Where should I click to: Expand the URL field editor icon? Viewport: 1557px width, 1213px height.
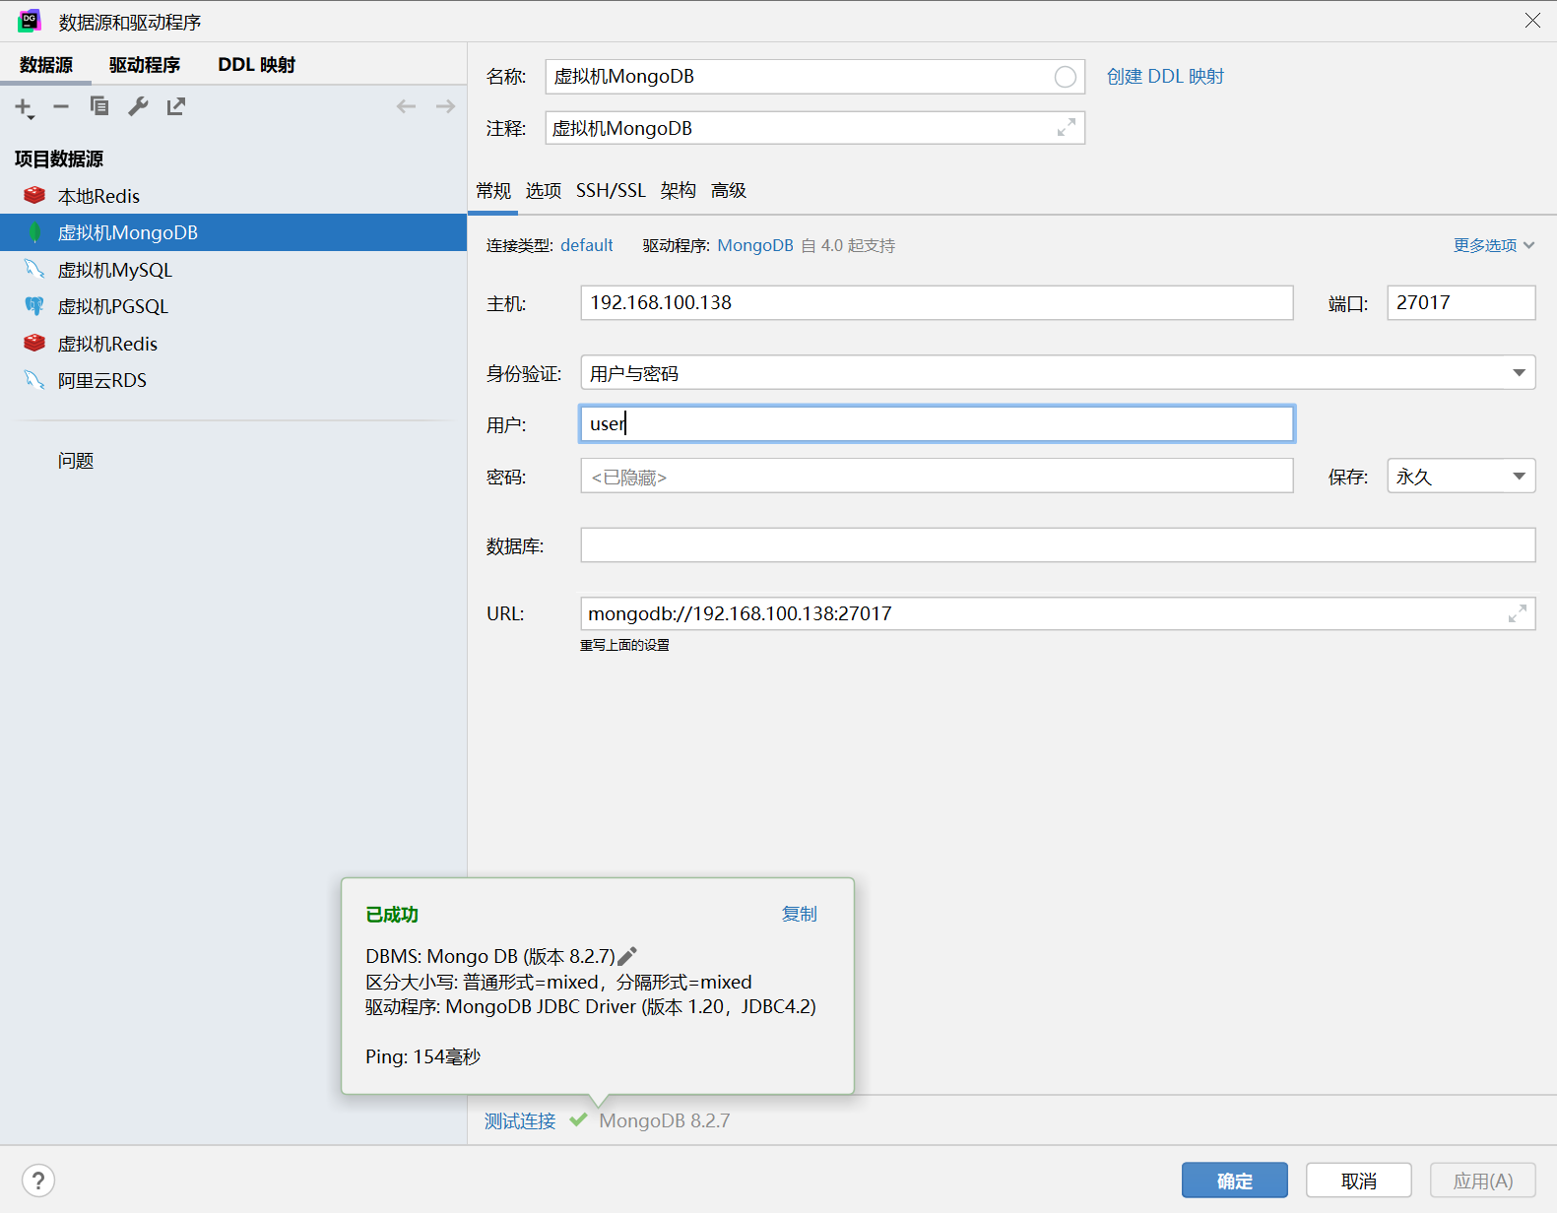(x=1518, y=613)
